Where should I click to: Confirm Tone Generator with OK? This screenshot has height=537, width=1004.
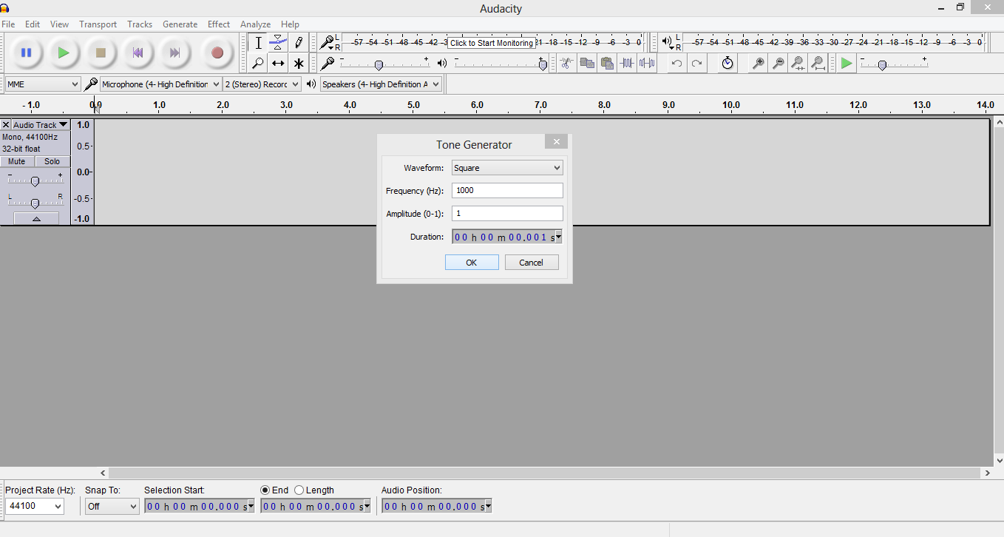coord(472,263)
